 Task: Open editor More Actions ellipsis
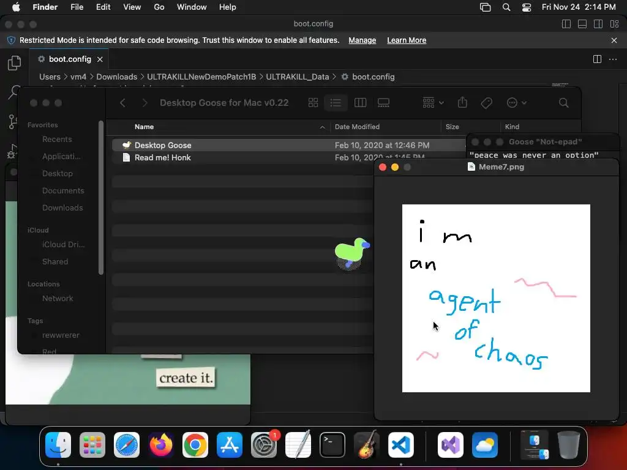(x=613, y=59)
